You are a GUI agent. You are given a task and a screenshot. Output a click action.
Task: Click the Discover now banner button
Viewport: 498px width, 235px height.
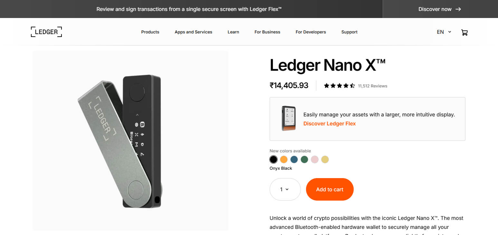(435, 9)
